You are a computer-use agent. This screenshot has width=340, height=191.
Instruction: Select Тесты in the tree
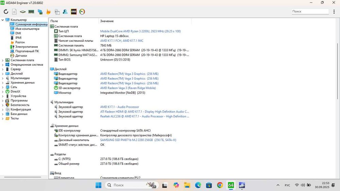tap(15, 118)
